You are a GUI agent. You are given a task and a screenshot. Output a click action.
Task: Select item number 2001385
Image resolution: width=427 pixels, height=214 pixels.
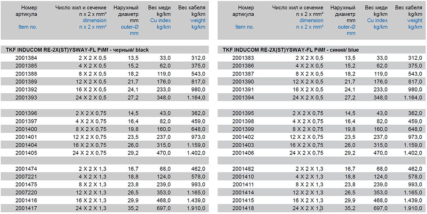26,66
